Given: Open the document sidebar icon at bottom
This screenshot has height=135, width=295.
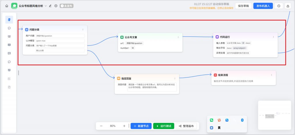Looking at the screenshot, I should point(9,87).
